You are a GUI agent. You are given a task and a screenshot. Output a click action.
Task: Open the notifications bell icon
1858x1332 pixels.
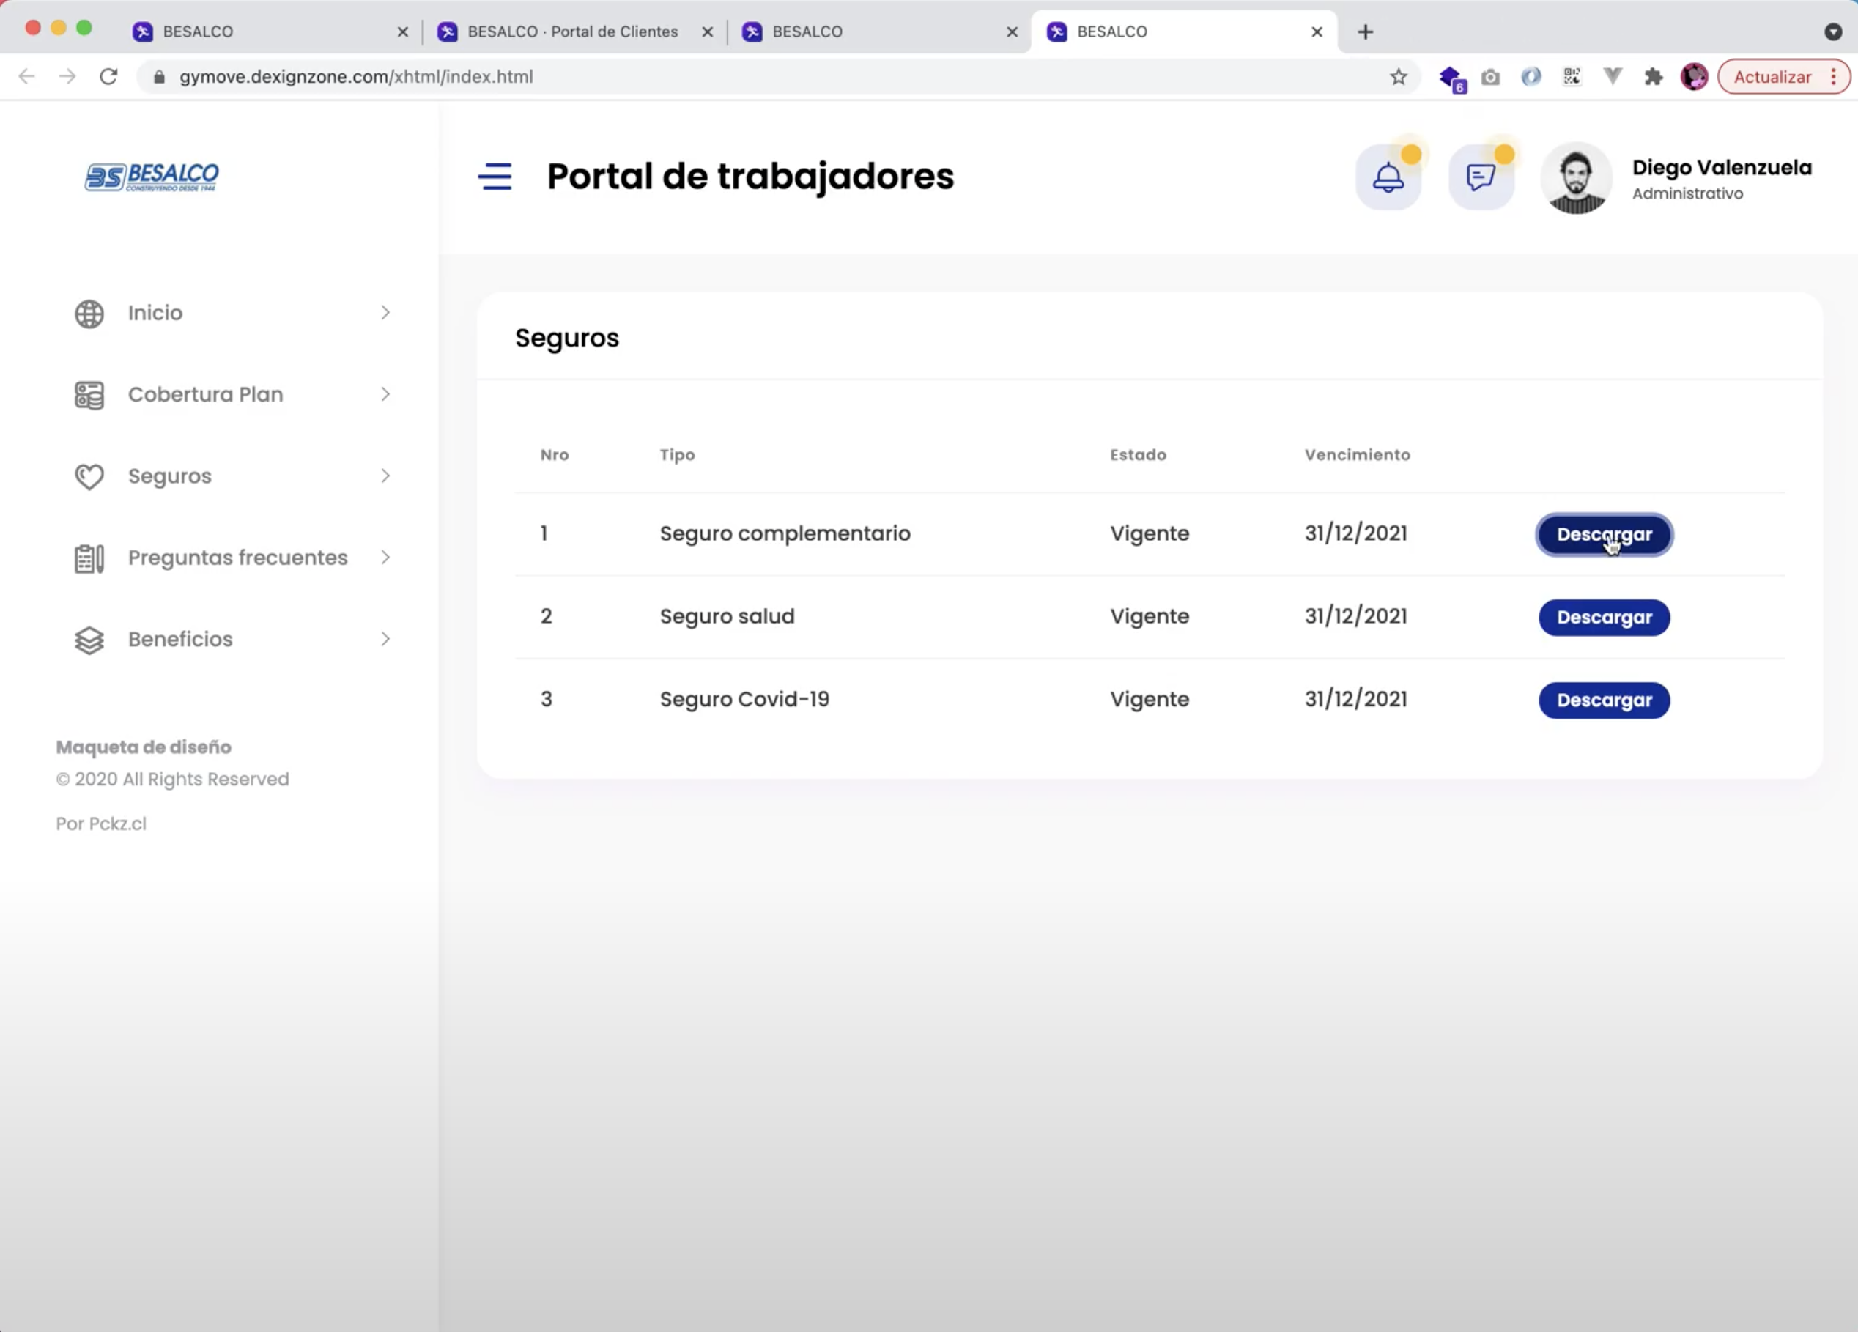point(1388,177)
